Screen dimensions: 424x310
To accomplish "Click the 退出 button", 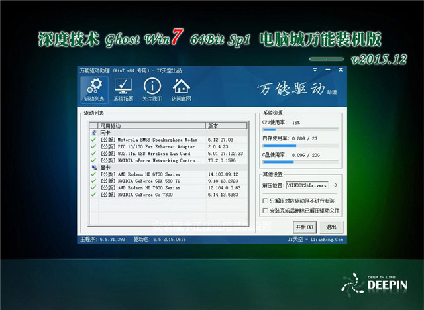I will coord(331,227).
